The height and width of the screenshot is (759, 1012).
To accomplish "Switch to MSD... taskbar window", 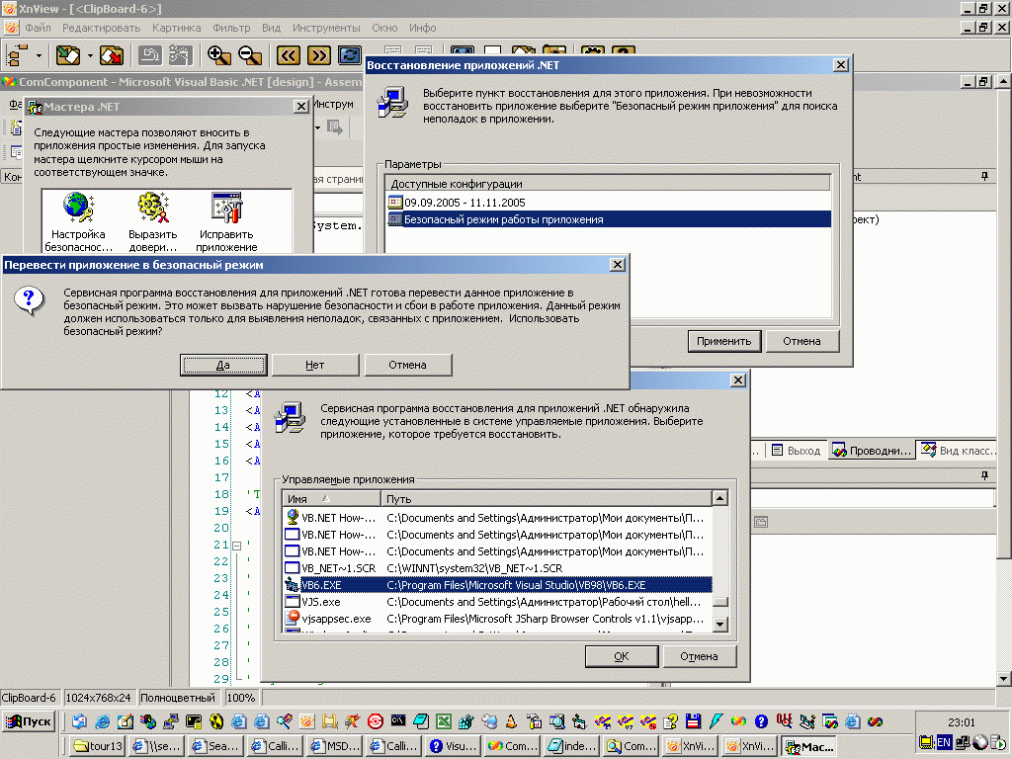I will pyautogui.click(x=336, y=746).
